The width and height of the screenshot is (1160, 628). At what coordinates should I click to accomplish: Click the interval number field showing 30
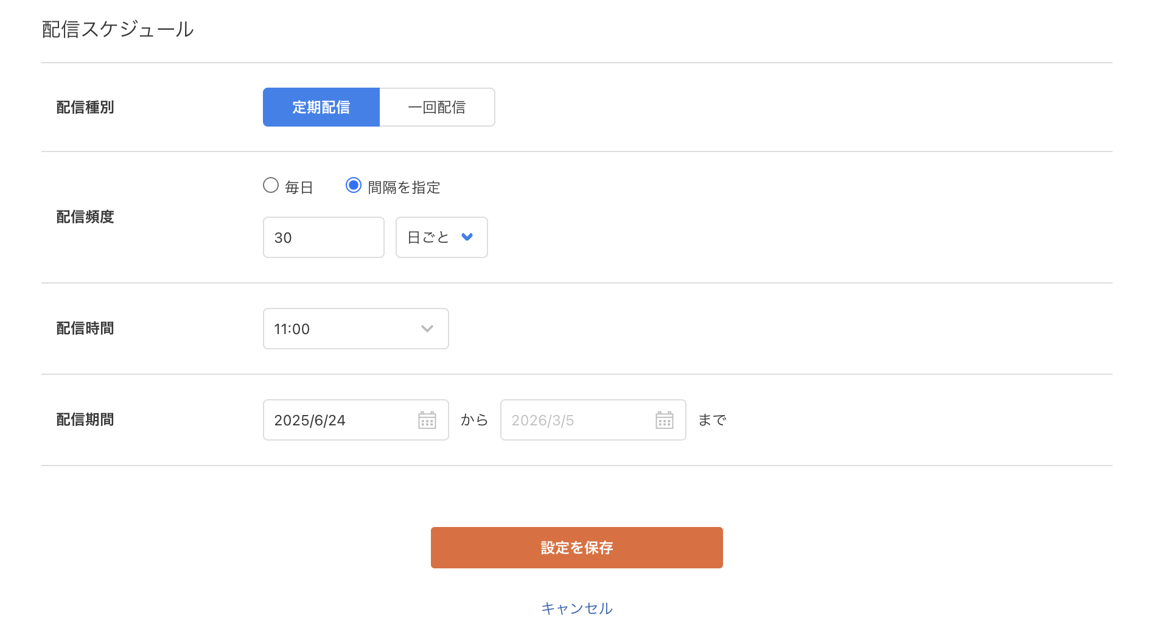[323, 237]
